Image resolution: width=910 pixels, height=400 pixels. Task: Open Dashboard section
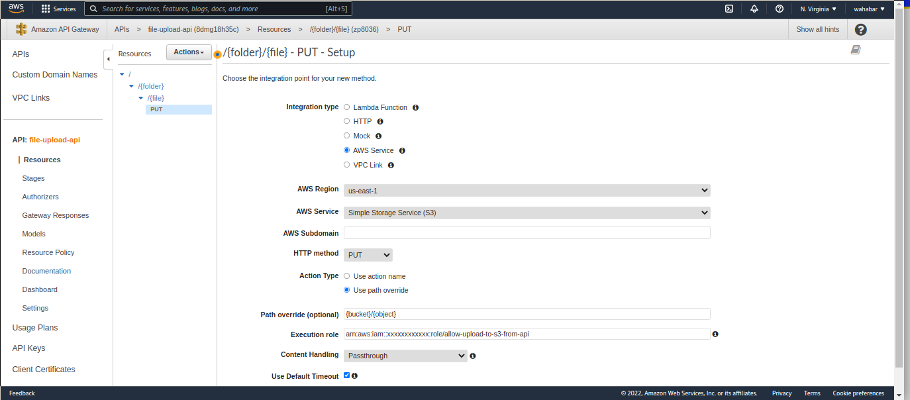(x=40, y=290)
